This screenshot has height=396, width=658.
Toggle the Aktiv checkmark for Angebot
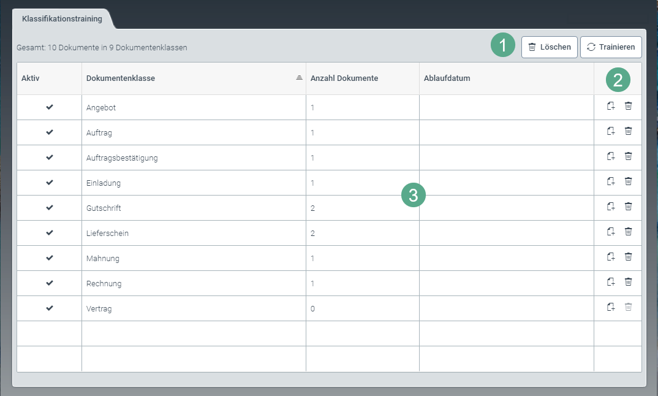[50, 107]
